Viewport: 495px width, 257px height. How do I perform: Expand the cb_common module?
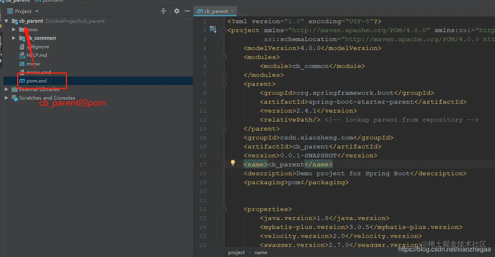[x=14, y=38]
